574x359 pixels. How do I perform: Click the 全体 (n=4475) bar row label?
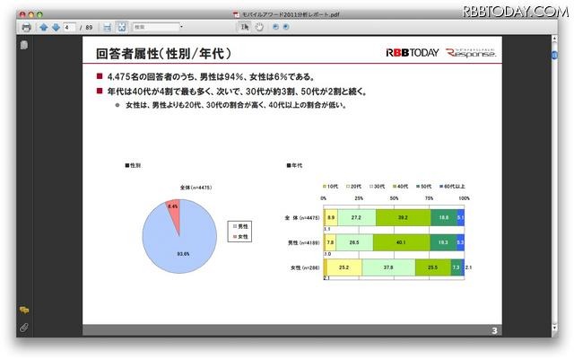(x=302, y=217)
